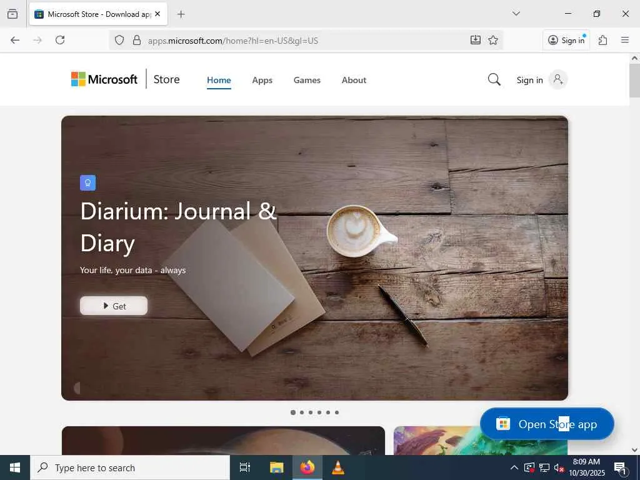
Task: Select the sixth carousel dot indicator
Action: 337,412
